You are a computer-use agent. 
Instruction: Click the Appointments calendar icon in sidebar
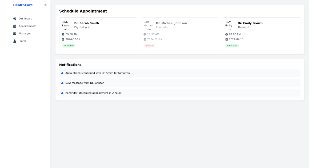click(x=15, y=26)
